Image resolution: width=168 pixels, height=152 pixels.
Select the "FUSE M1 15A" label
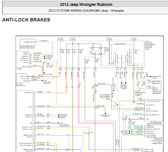click(x=136, y=51)
